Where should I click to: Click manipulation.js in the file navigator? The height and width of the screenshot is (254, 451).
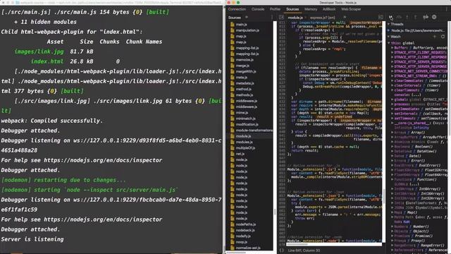pos(247,30)
